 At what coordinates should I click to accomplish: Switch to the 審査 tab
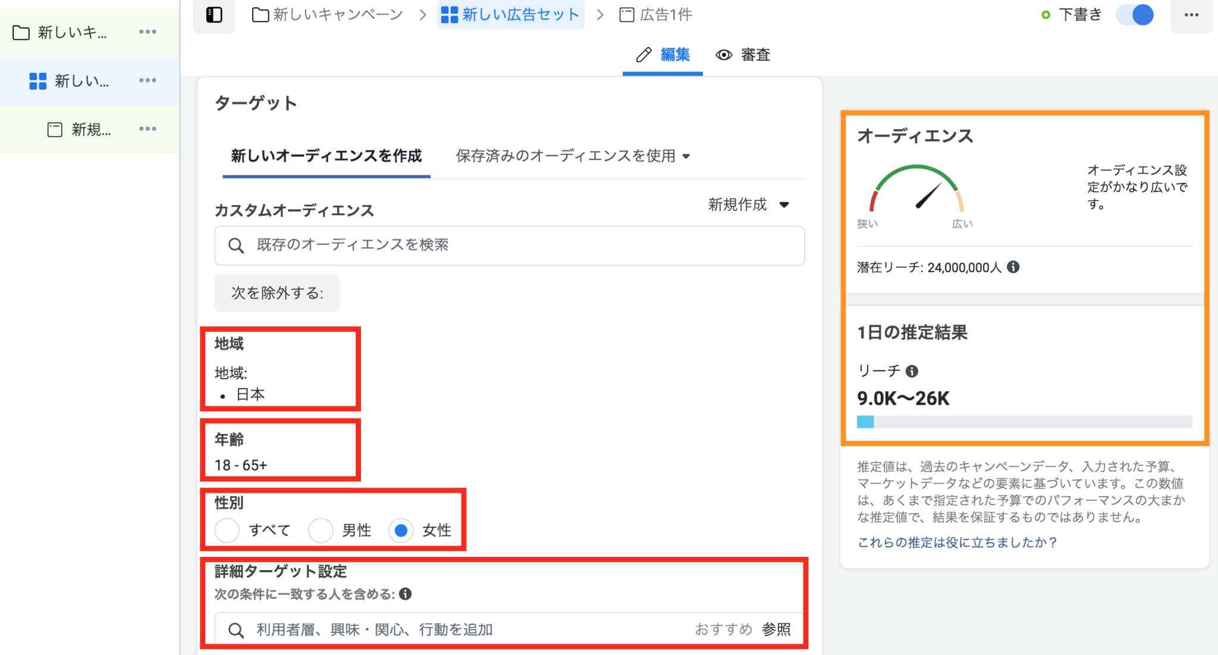pyautogui.click(x=743, y=55)
